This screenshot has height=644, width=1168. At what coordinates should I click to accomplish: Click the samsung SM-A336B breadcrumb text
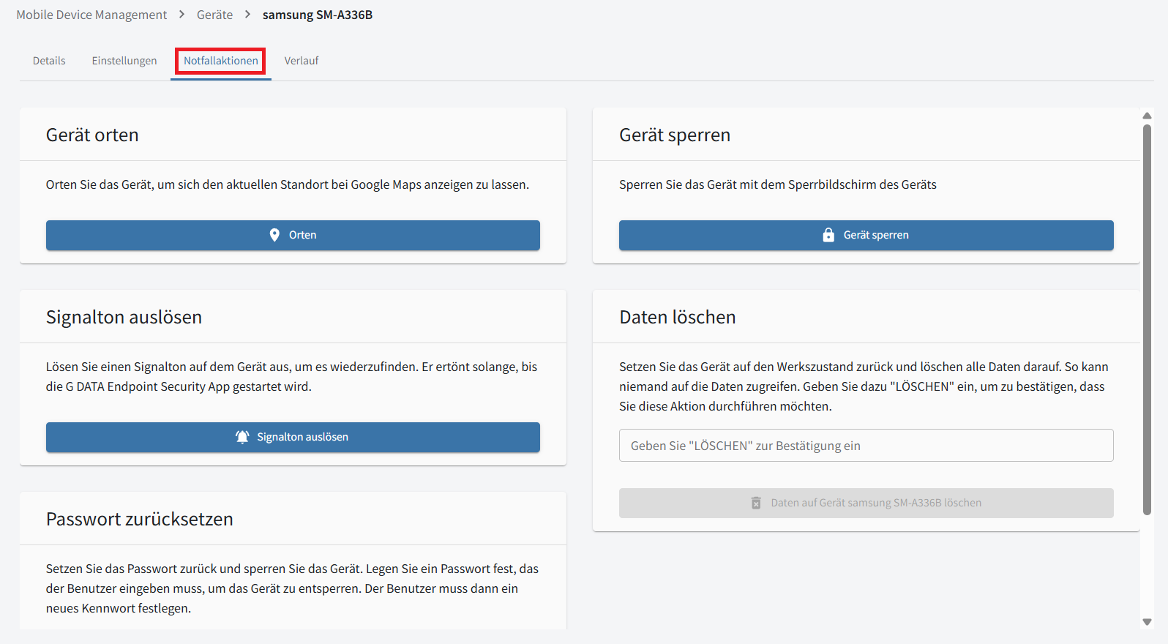tap(318, 15)
